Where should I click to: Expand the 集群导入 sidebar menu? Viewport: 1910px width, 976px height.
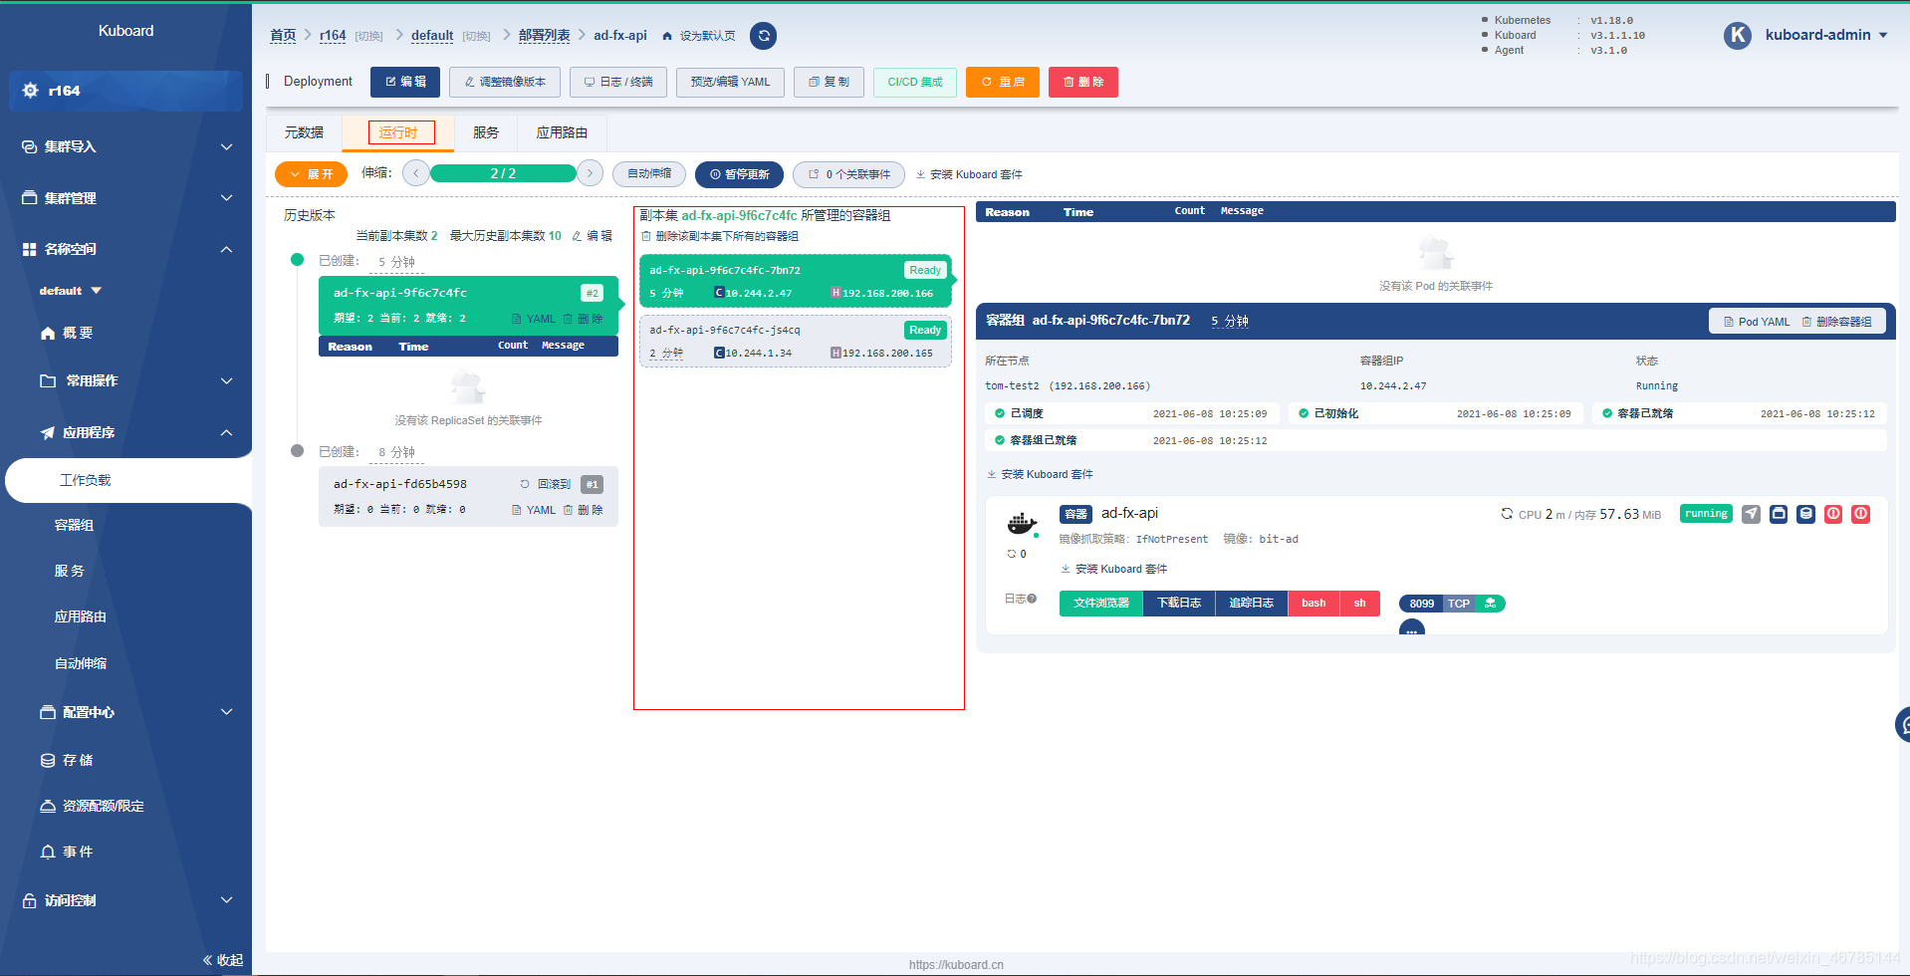(x=125, y=146)
